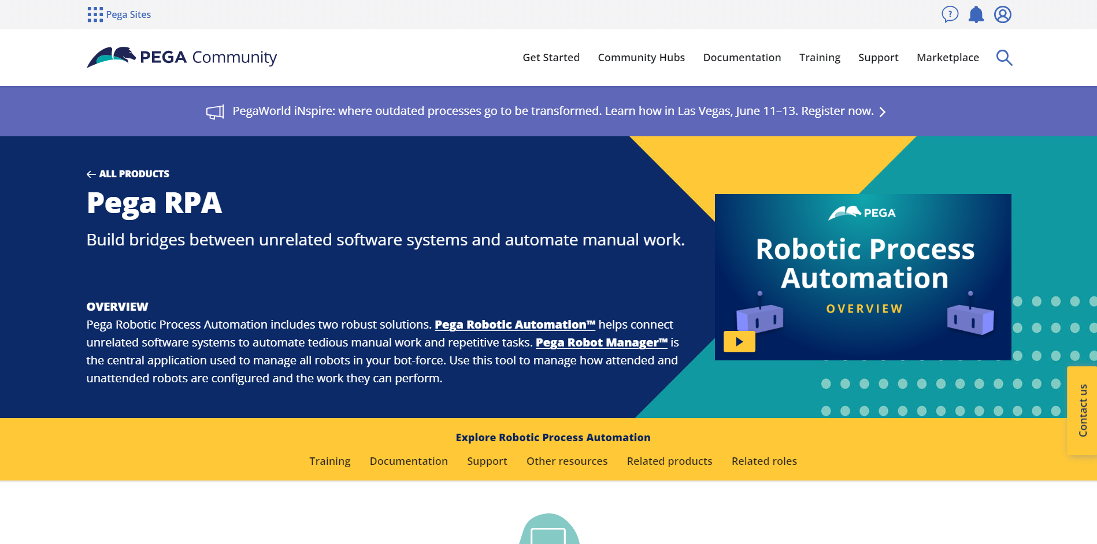Open the Support menu in header

(x=879, y=58)
